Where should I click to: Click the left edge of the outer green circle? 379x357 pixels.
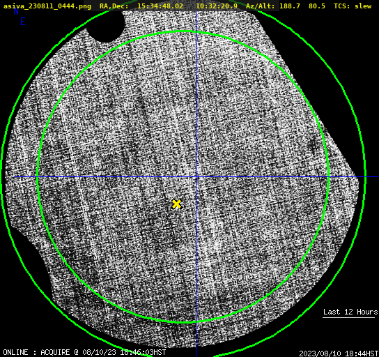point(2,177)
